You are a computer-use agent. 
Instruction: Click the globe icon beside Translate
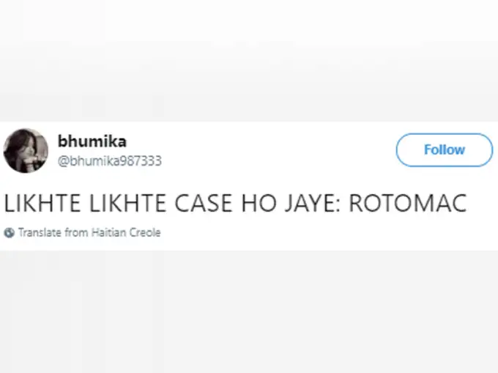coord(10,232)
